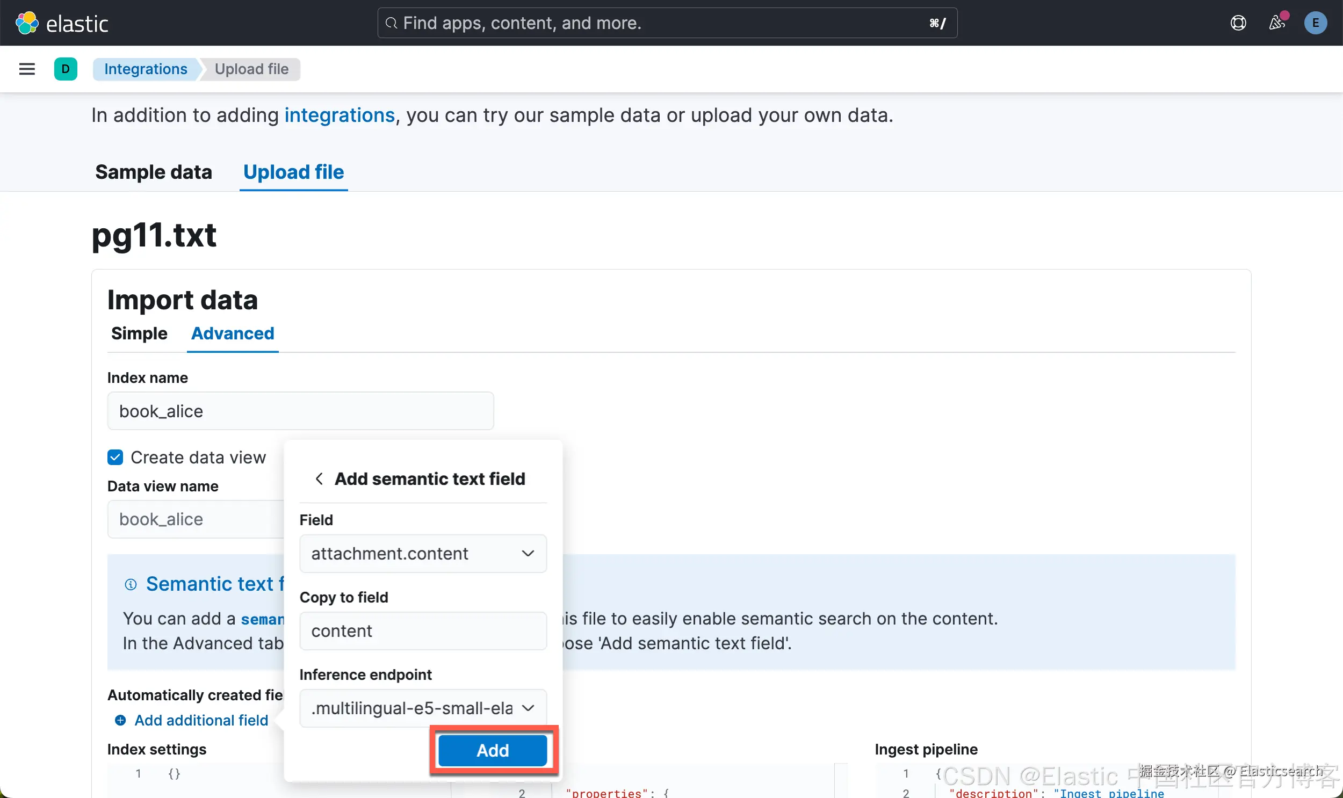Screen dimensions: 1343x798
Task: Click the Copy to field input
Action: coord(423,631)
